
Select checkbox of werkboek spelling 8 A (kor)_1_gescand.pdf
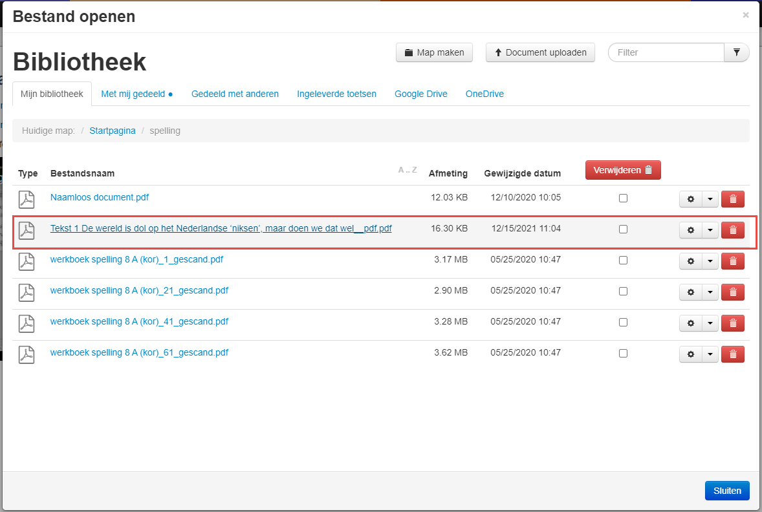[623, 261]
